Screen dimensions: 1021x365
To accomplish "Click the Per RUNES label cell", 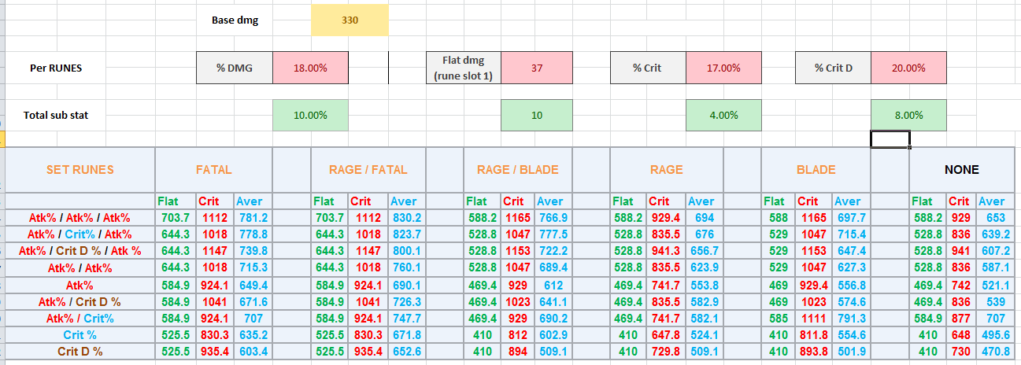I will (55, 68).
